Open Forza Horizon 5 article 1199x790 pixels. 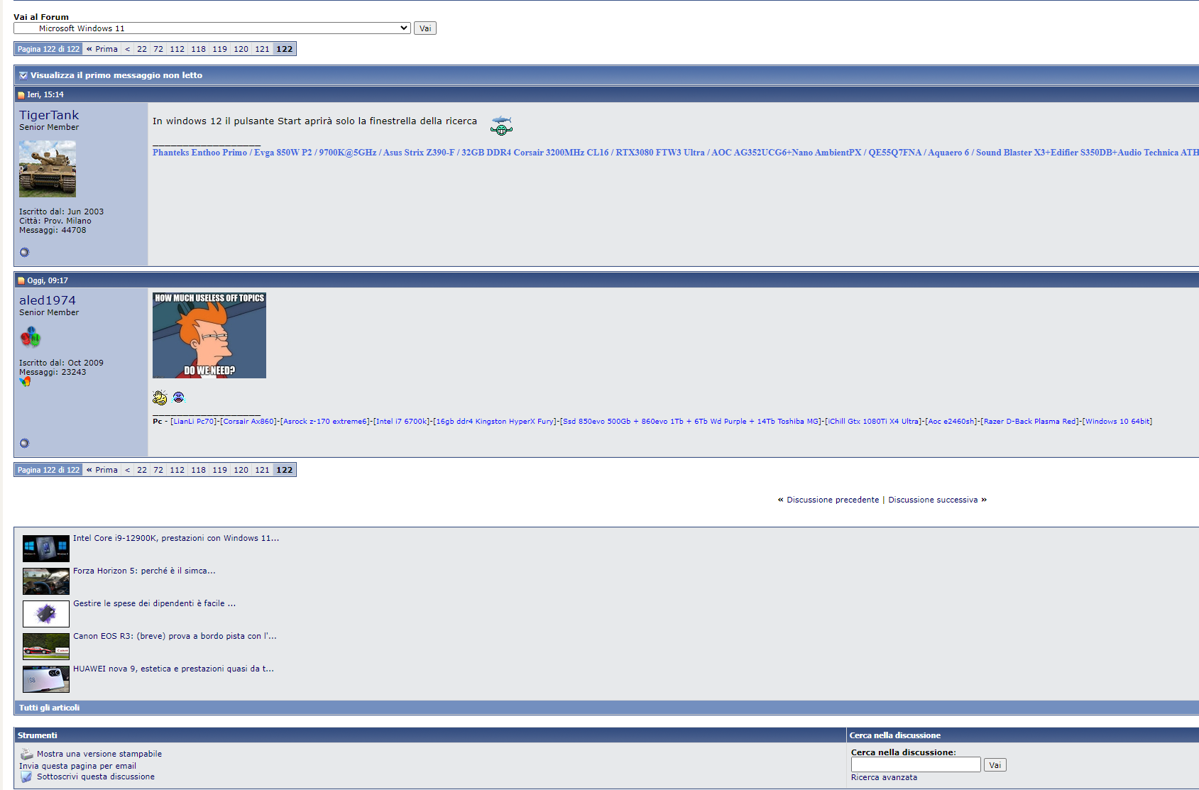pyautogui.click(x=144, y=571)
